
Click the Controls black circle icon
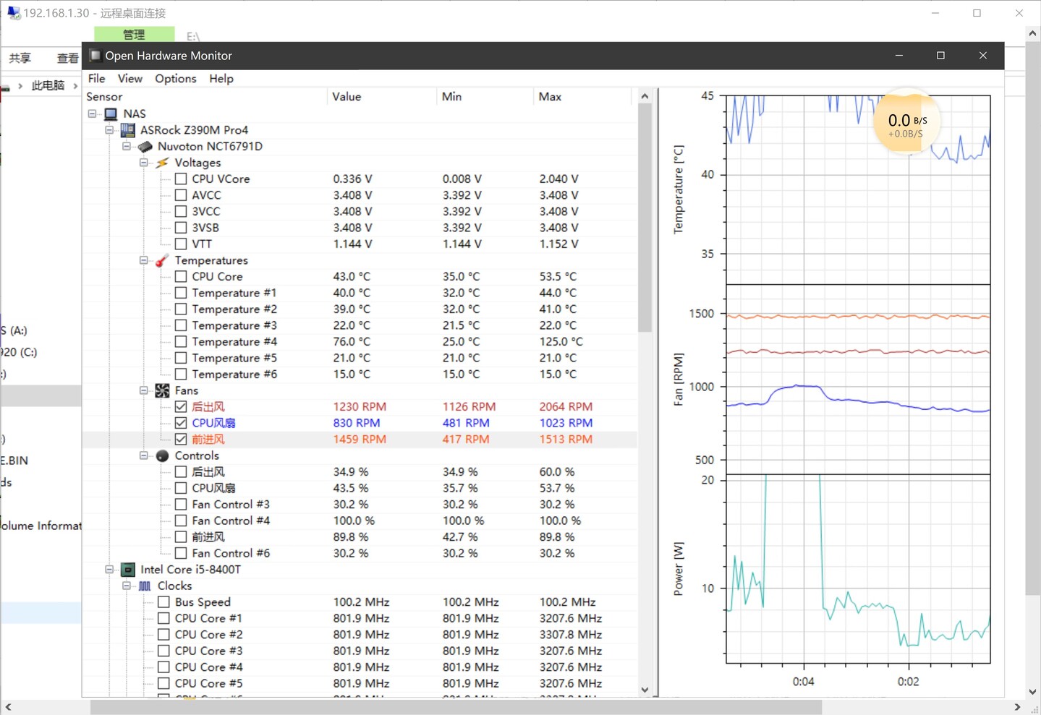point(163,455)
